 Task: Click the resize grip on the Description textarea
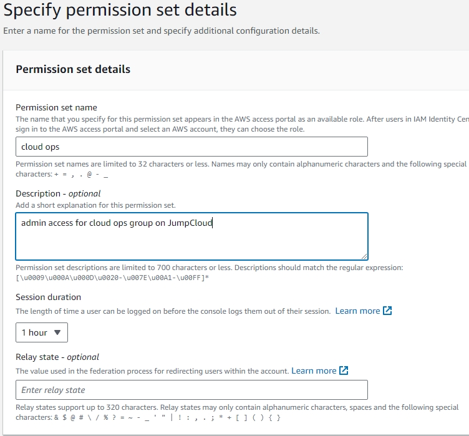[x=364, y=256]
